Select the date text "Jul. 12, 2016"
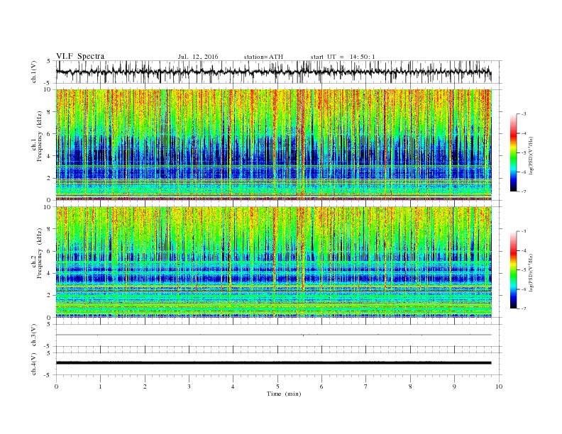 (198, 57)
